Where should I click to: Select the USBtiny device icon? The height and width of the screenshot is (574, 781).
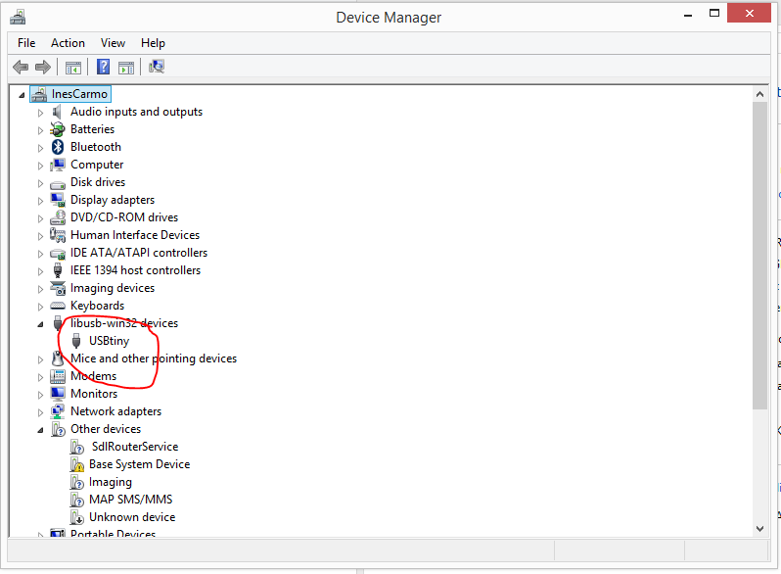coord(76,341)
